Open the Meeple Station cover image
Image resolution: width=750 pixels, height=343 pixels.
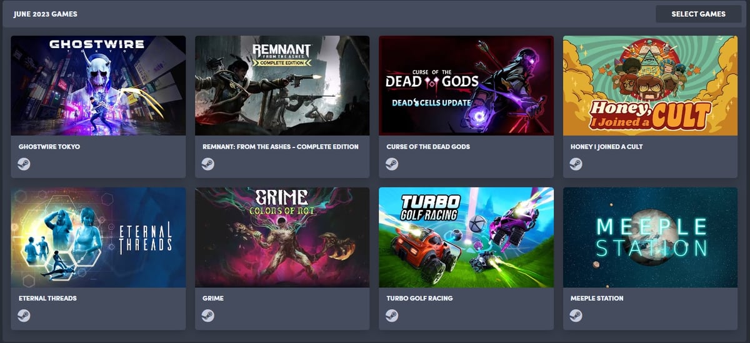pos(650,237)
